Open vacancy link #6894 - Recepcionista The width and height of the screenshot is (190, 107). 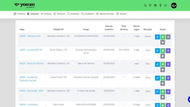point(30,36)
